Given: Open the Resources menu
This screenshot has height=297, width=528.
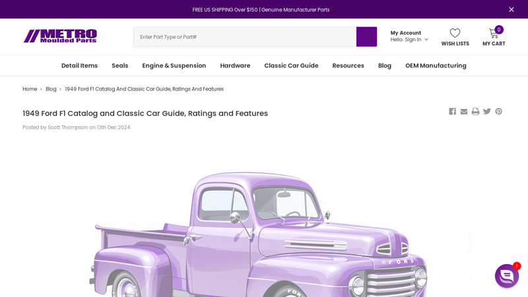Looking at the screenshot, I should (348, 65).
